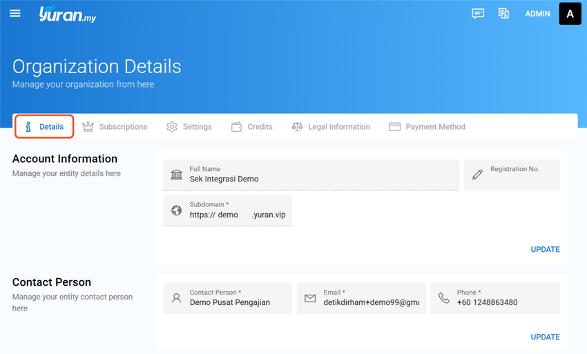The width and height of the screenshot is (587, 354).
Task: Select the Legal Information tab
Action: pos(331,127)
